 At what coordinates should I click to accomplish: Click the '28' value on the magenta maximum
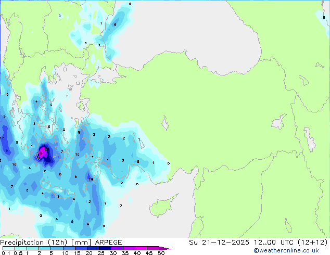[x=47, y=149]
